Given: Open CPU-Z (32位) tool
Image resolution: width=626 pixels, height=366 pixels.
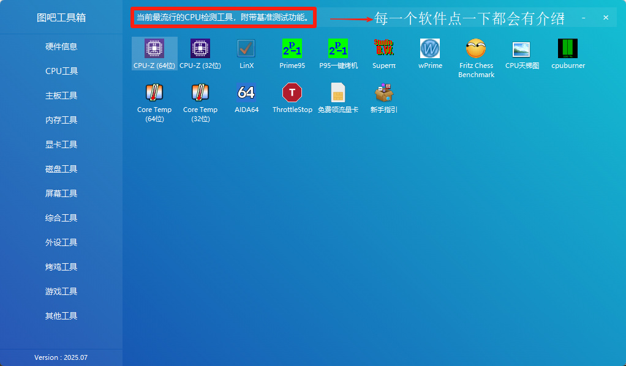Looking at the screenshot, I should pyautogui.click(x=200, y=53).
